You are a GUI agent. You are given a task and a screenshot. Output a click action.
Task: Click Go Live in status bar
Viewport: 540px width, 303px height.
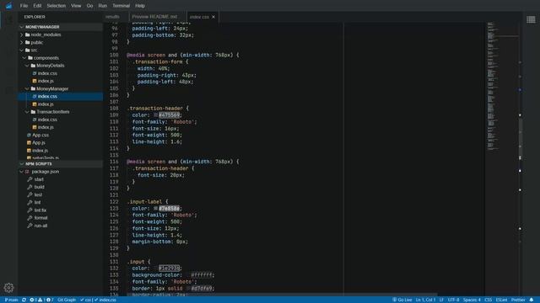coord(402,300)
